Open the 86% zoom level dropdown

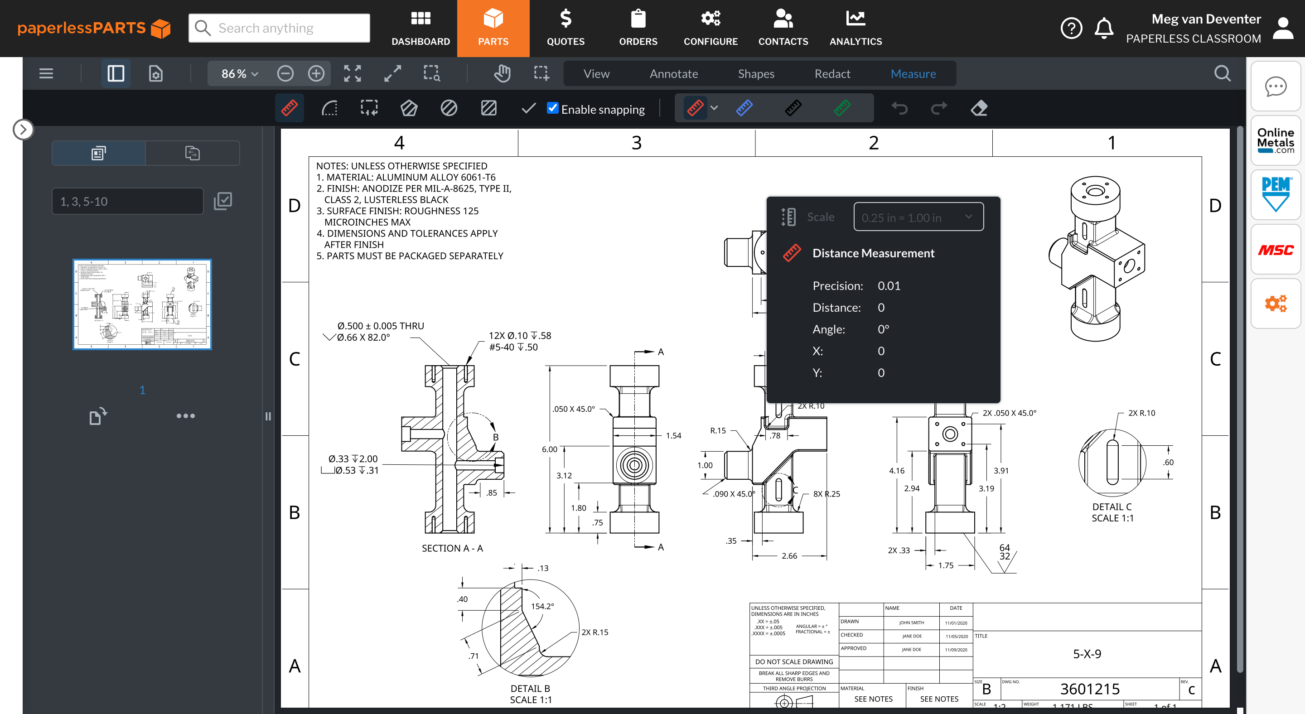(240, 73)
